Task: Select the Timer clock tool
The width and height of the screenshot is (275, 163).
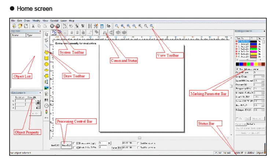Action: pos(46,106)
